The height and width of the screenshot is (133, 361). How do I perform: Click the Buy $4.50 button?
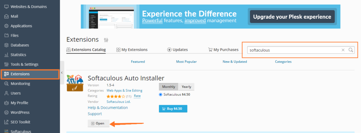point(173,109)
